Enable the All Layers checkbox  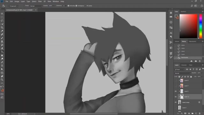pyautogui.click(x=85, y=6)
